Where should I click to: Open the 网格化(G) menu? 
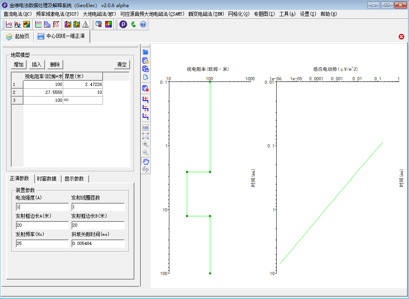pos(238,14)
